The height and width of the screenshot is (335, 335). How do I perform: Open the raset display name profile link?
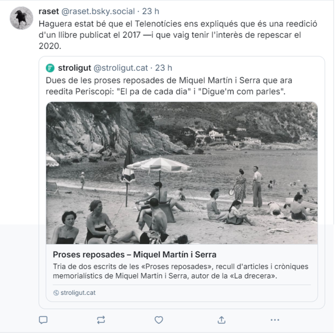click(48, 11)
